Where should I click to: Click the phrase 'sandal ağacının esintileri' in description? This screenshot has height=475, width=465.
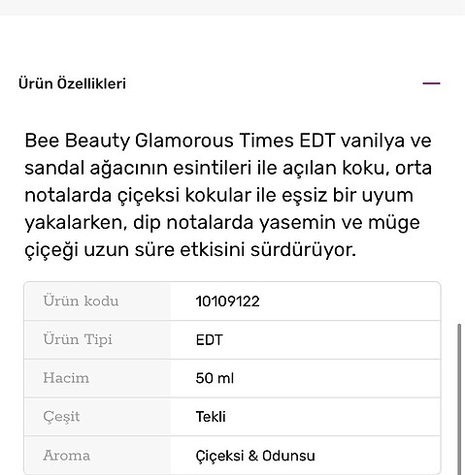138,168
